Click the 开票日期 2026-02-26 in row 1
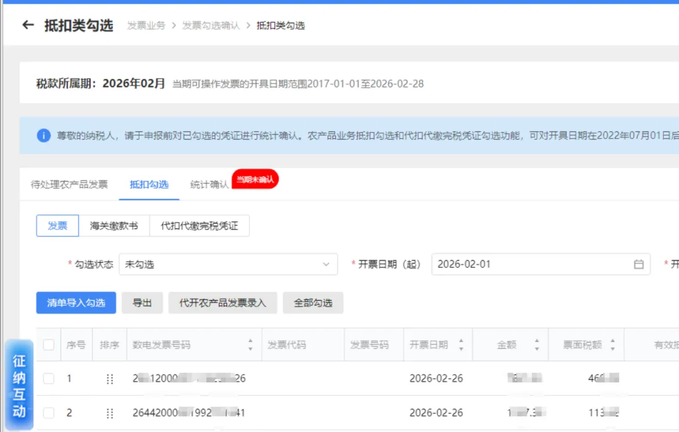The image size is (679, 432). (x=436, y=379)
